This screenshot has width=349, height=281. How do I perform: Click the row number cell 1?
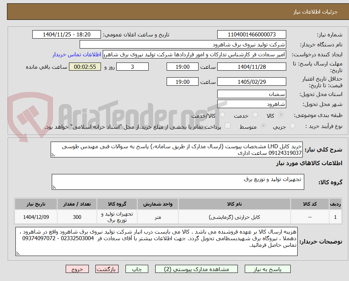click(335, 217)
